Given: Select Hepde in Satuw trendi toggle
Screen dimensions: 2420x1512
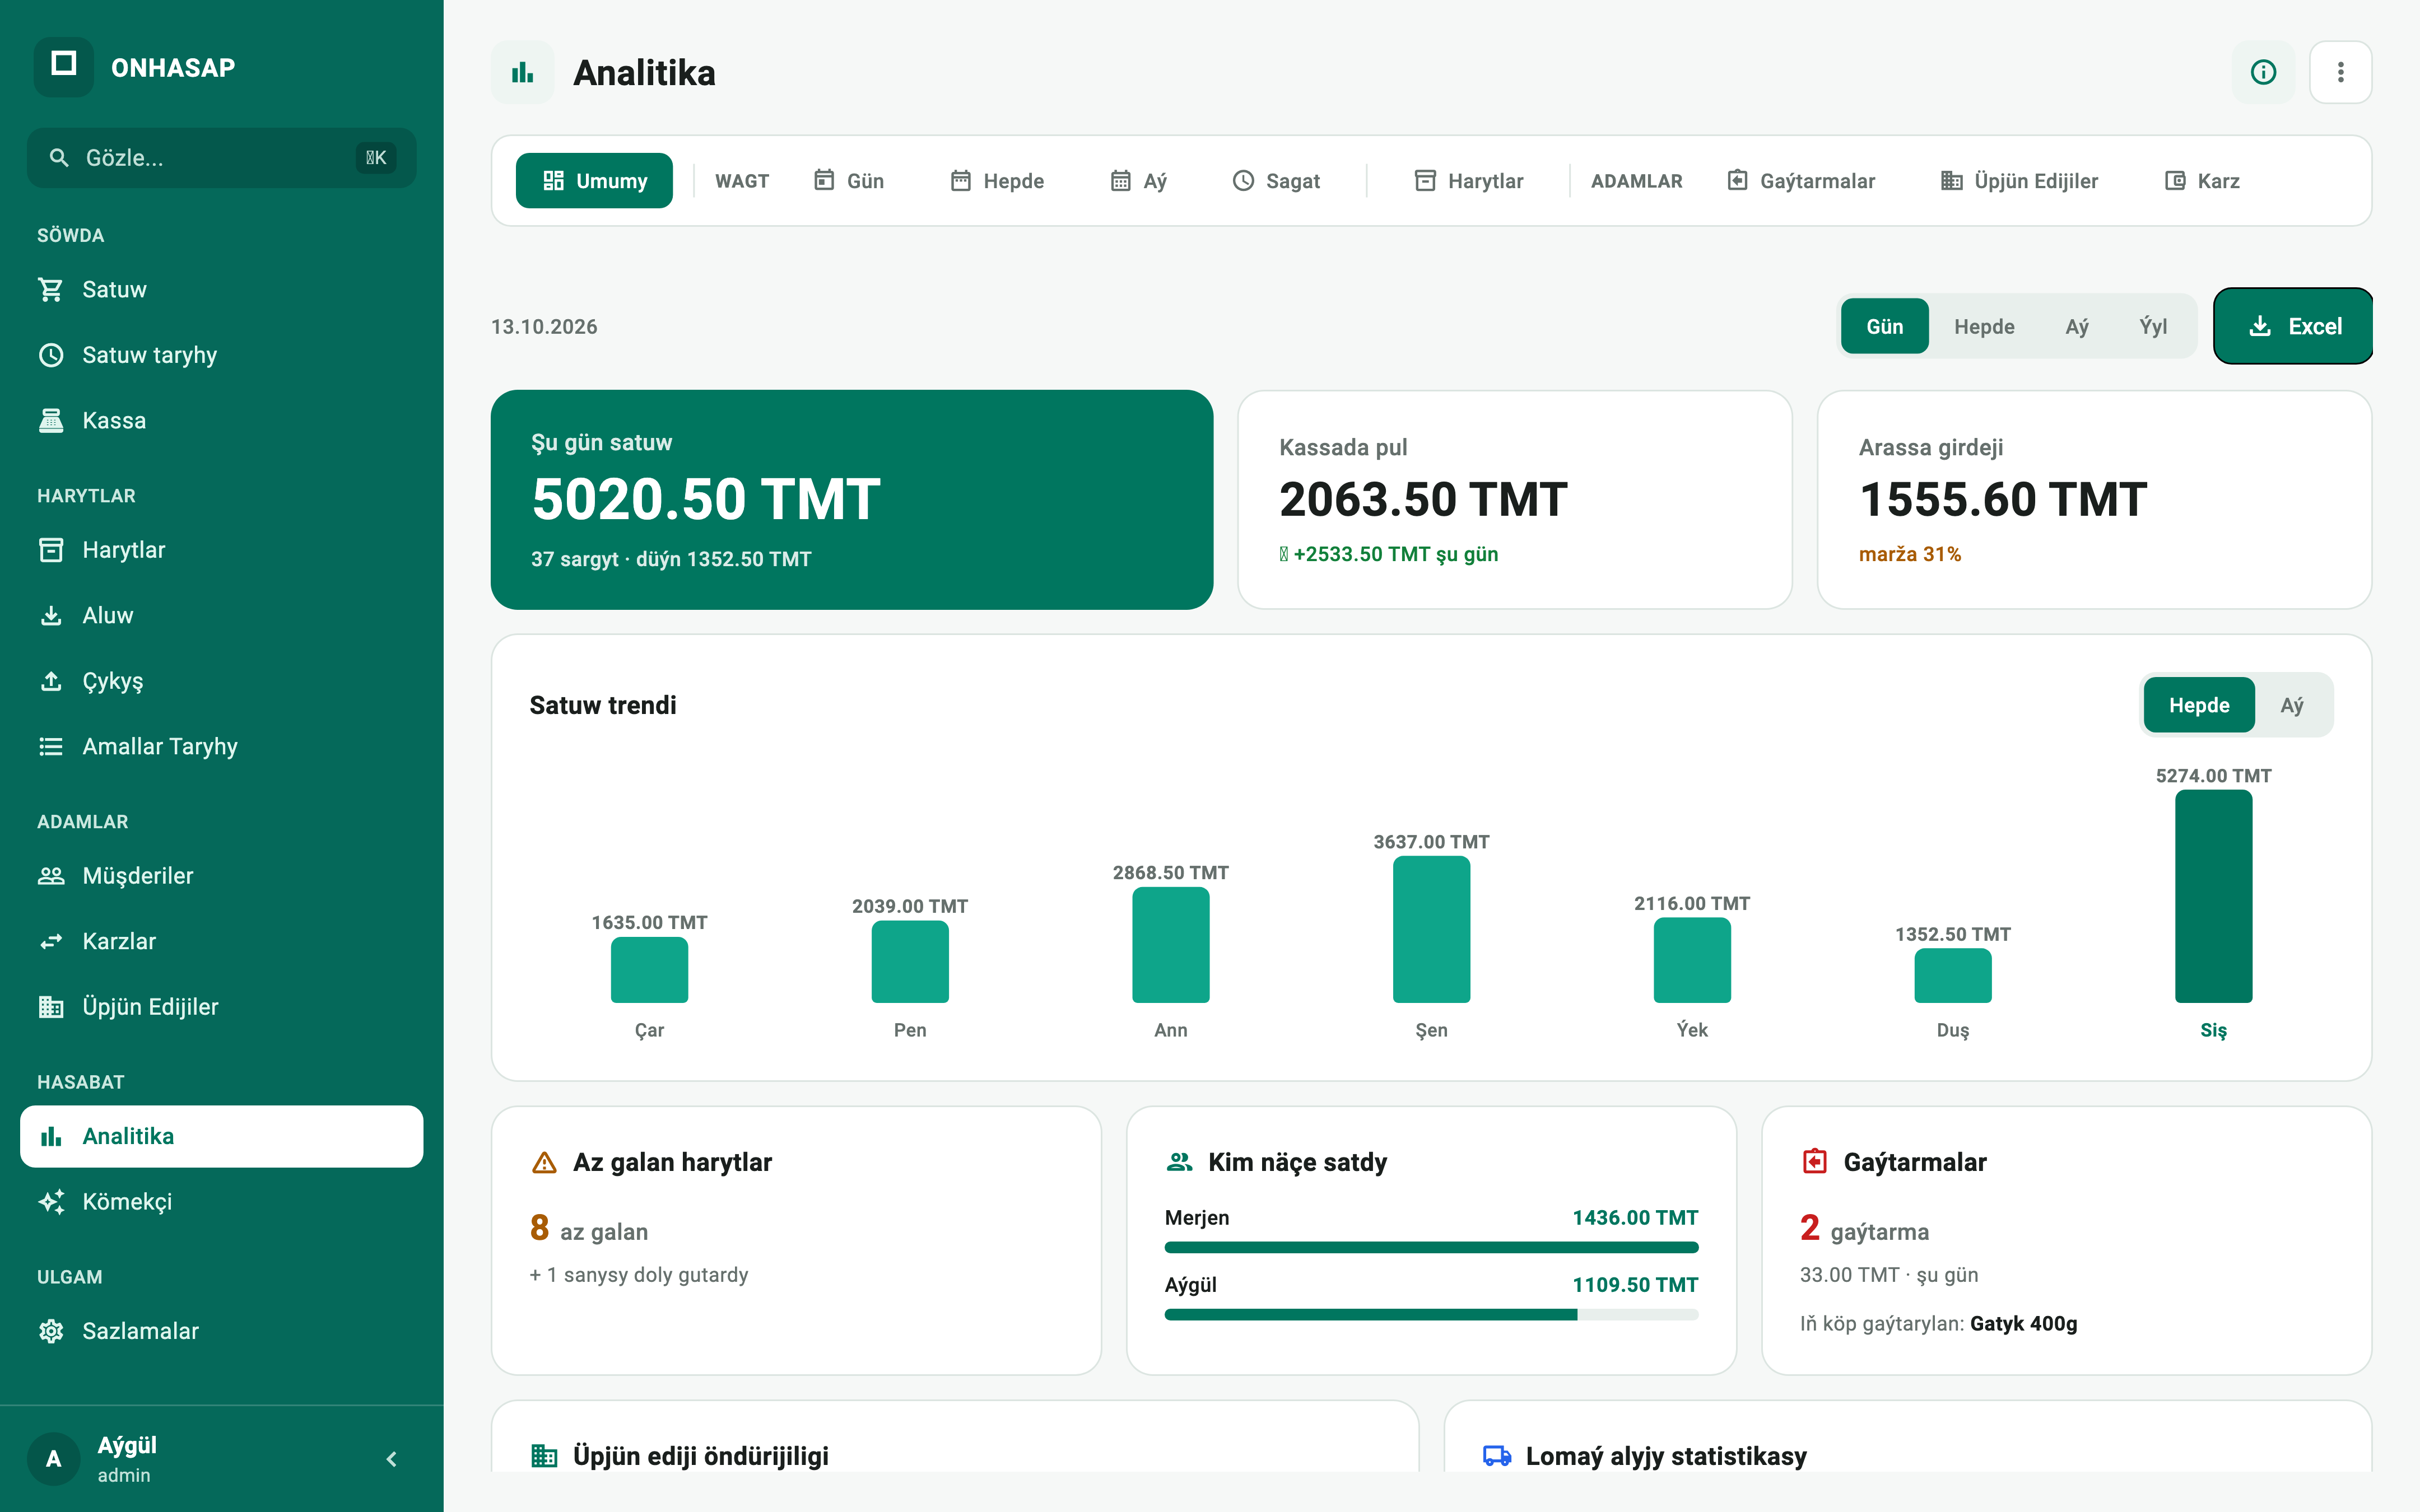Looking at the screenshot, I should coord(2199,705).
